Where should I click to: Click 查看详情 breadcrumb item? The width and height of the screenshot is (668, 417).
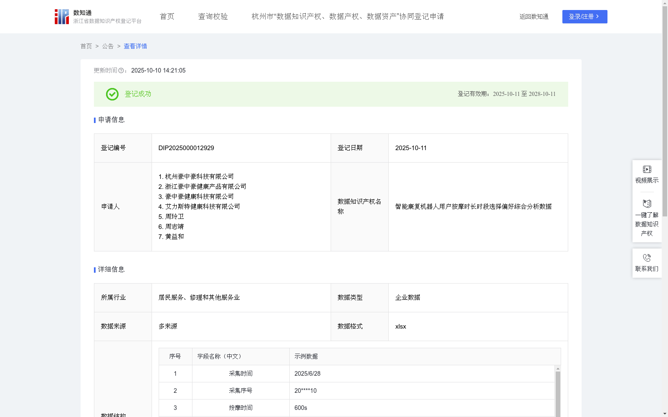[x=135, y=46]
